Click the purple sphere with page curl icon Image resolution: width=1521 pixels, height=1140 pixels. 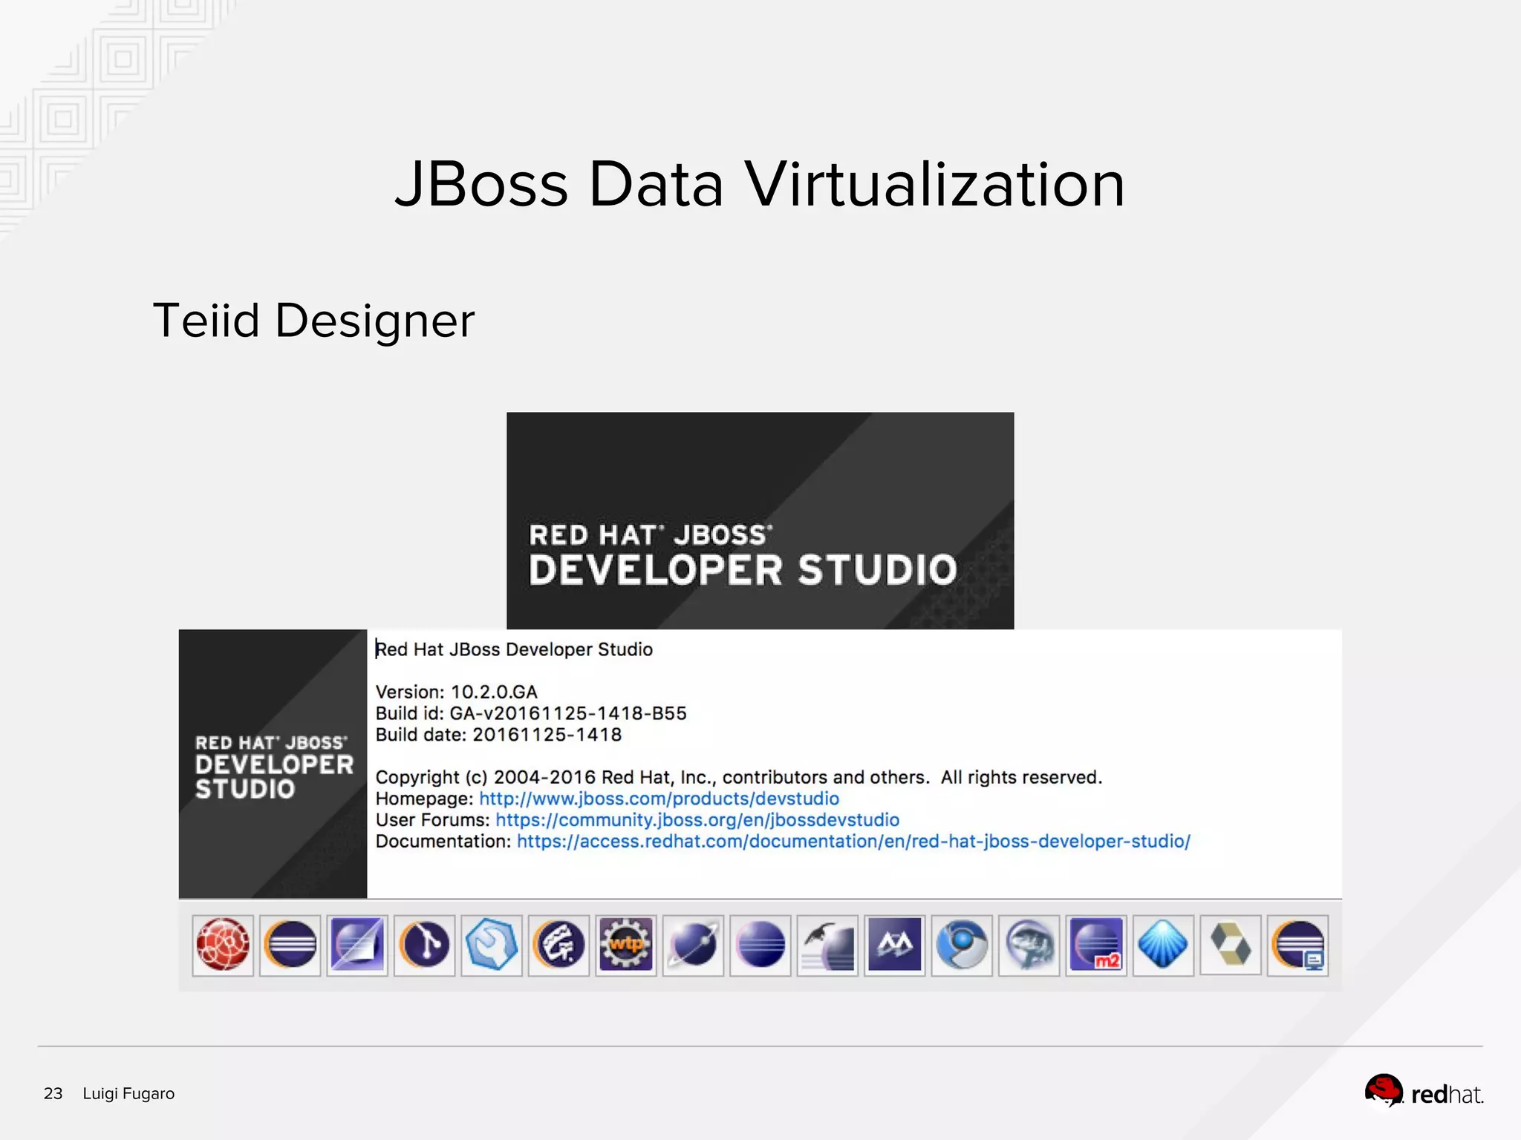(357, 945)
